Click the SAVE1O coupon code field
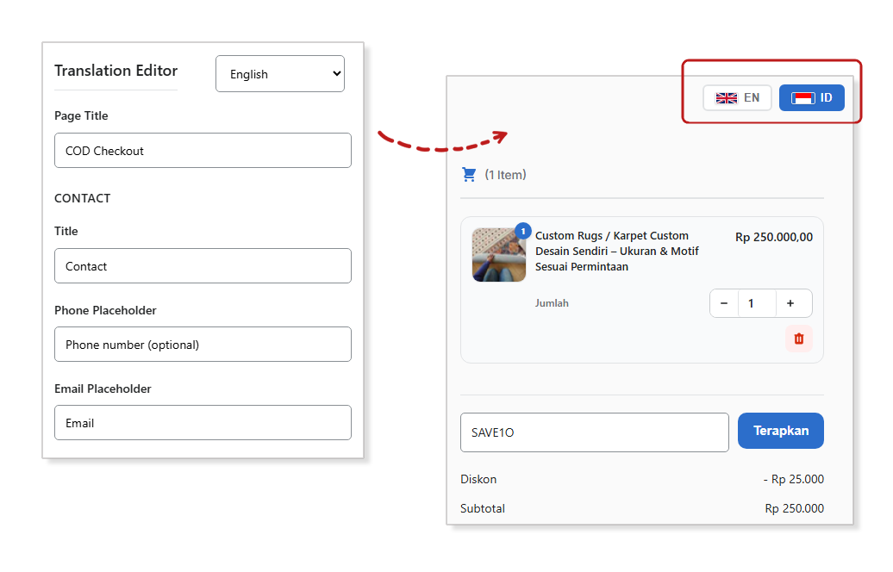 594,430
